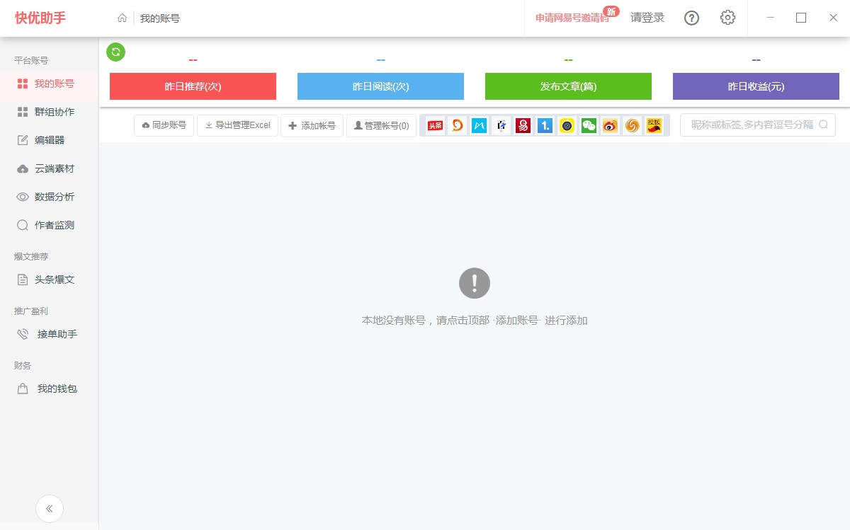Click the 快优助手 app logo
The height and width of the screenshot is (530, 850).
[x=40, y=18]
